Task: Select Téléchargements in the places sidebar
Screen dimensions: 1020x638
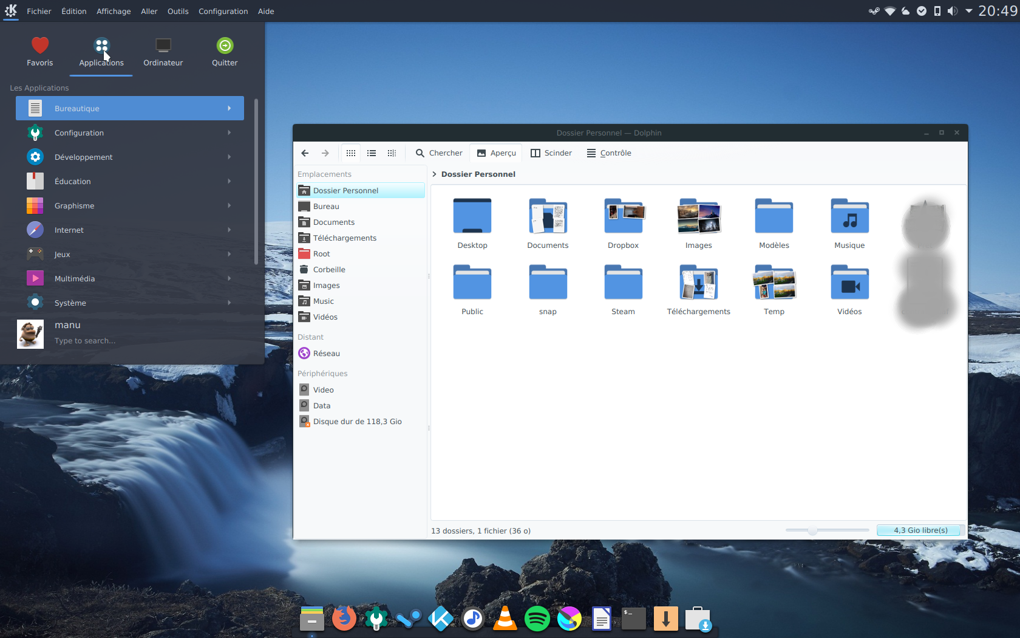Action: pyautogui.click(x=361, y=238)
